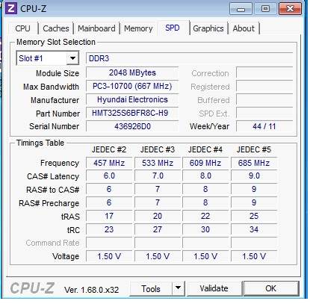Switch to the CPU tab
Screen dimensions: 310x304
pos(22,28)
